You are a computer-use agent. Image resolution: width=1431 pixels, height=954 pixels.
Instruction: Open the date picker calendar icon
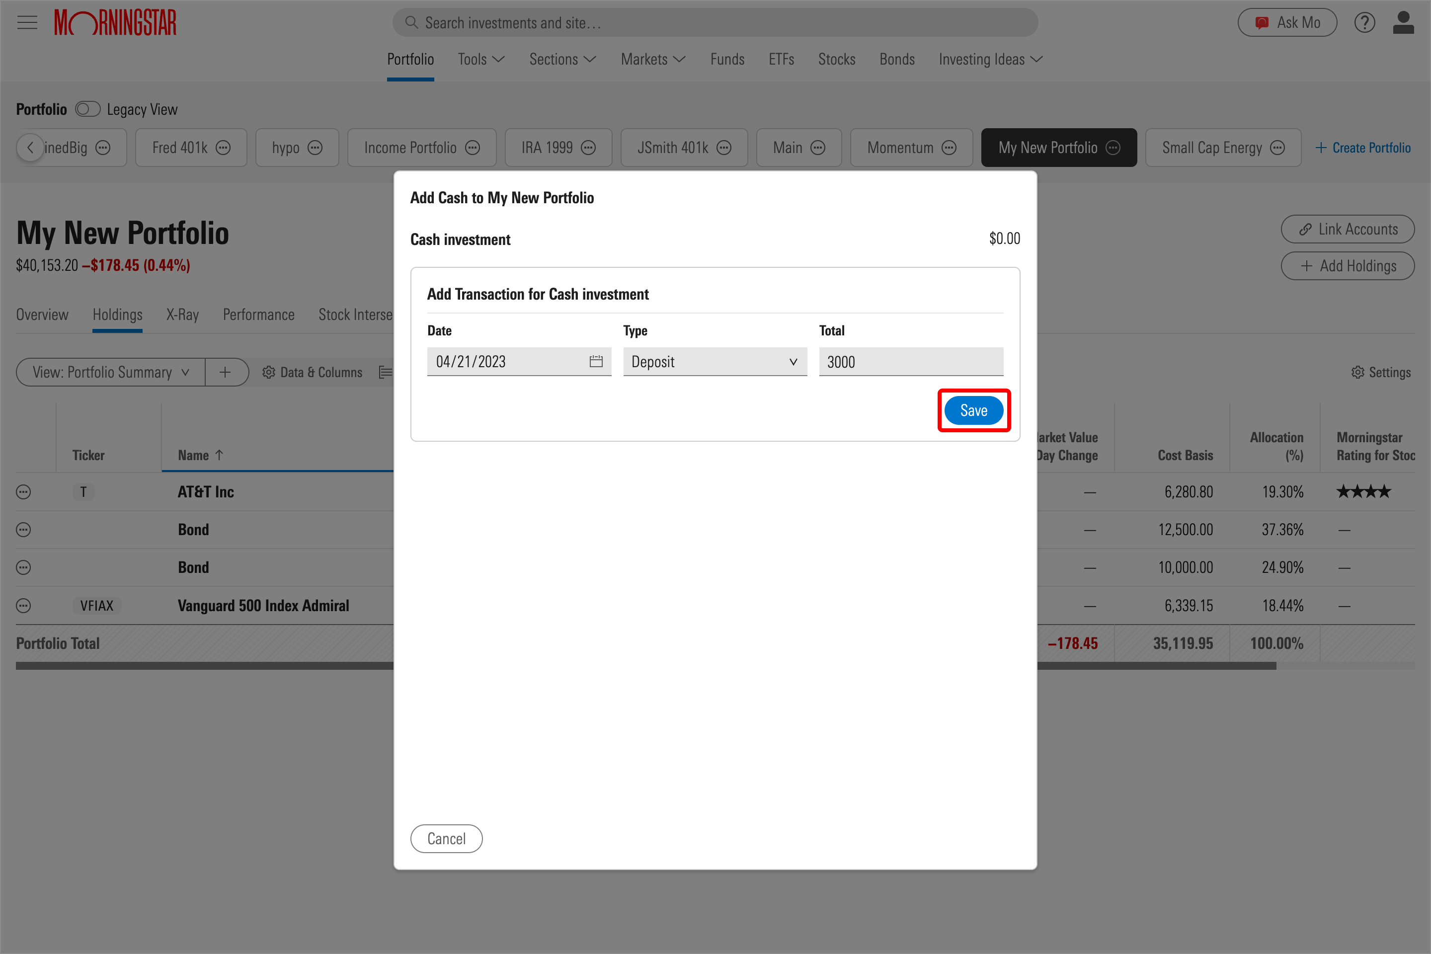tap(596, 361)
